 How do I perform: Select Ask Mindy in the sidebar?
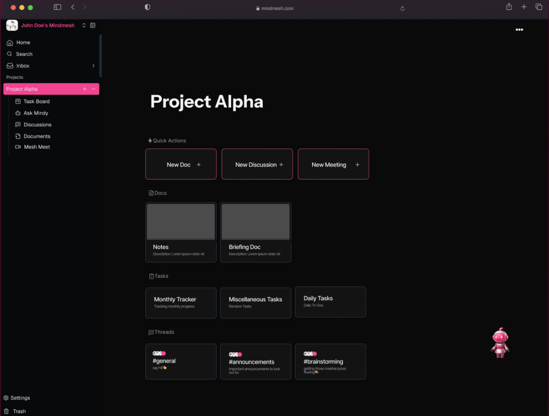[36, 113]
